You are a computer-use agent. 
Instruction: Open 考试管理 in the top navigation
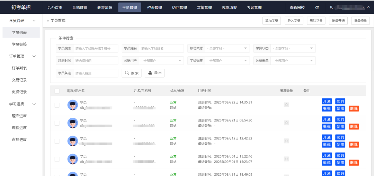click(x=254, y=8)
